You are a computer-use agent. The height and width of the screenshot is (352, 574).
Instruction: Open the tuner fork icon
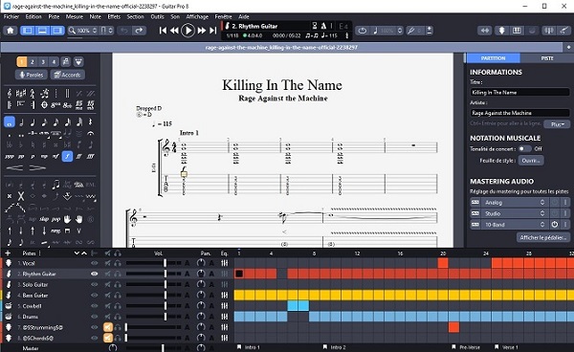(x=411, y=31)
